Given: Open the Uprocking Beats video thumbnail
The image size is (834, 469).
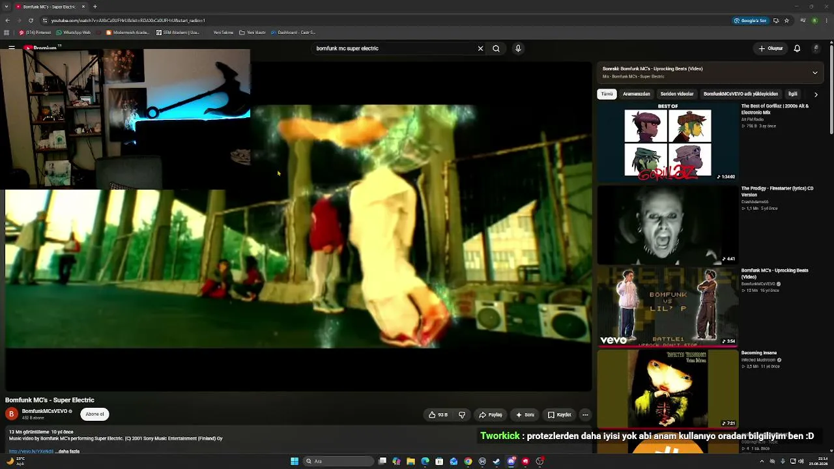Looking at the screenshot, I should tap(667, 306).
